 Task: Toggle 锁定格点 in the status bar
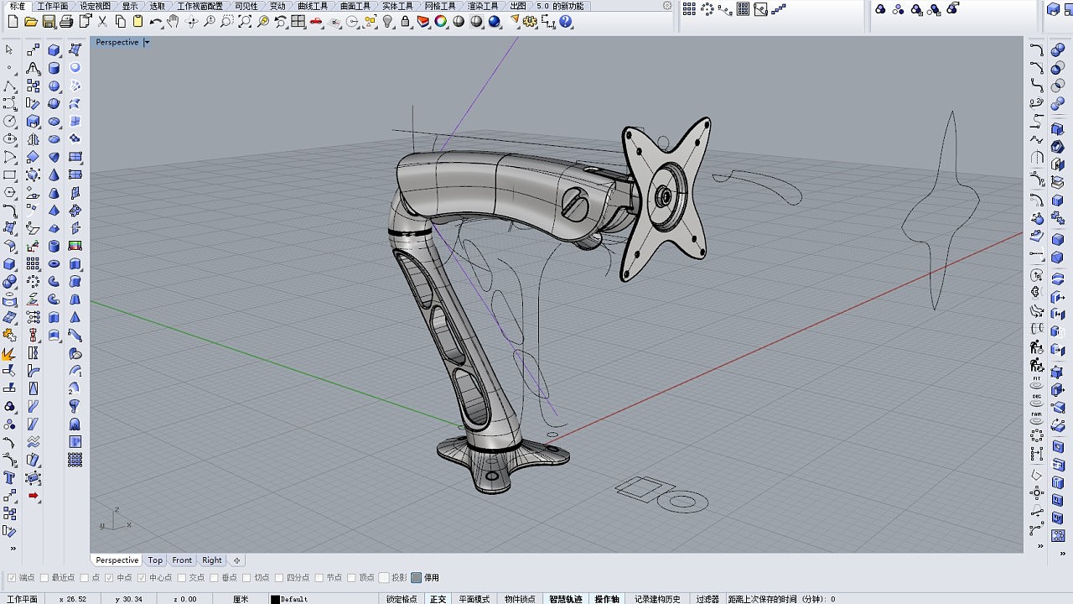[x=402, y=599]
